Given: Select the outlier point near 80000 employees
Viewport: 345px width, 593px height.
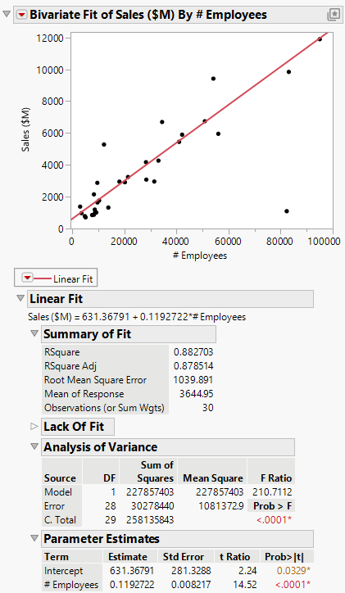Looking at the screenshot, I should coord(286,211).
